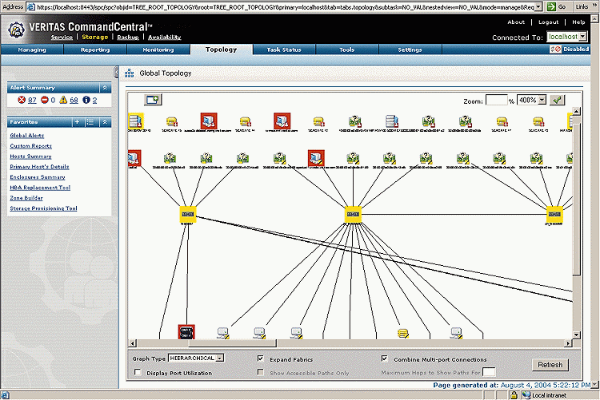Click the Local intranet zone icon
The height and width of the screenshot is (400, 600).
pos(526,395)
